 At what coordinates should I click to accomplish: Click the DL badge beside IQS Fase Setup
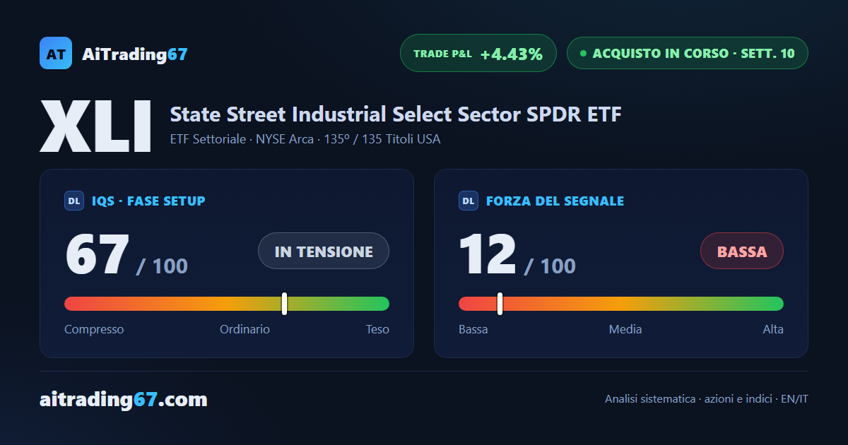coord(74,201)
